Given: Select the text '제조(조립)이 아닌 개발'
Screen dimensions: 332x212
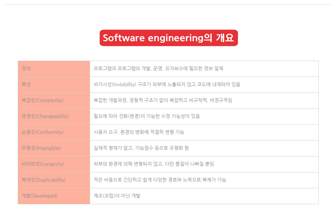Looking at the screenshot, I should click(117, 196).
